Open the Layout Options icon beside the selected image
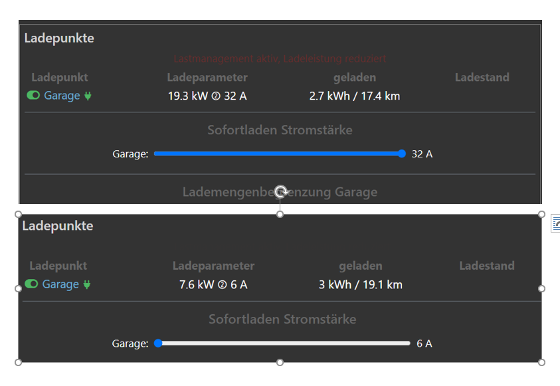This screenshot has height=386, width=560. point(555,225)
